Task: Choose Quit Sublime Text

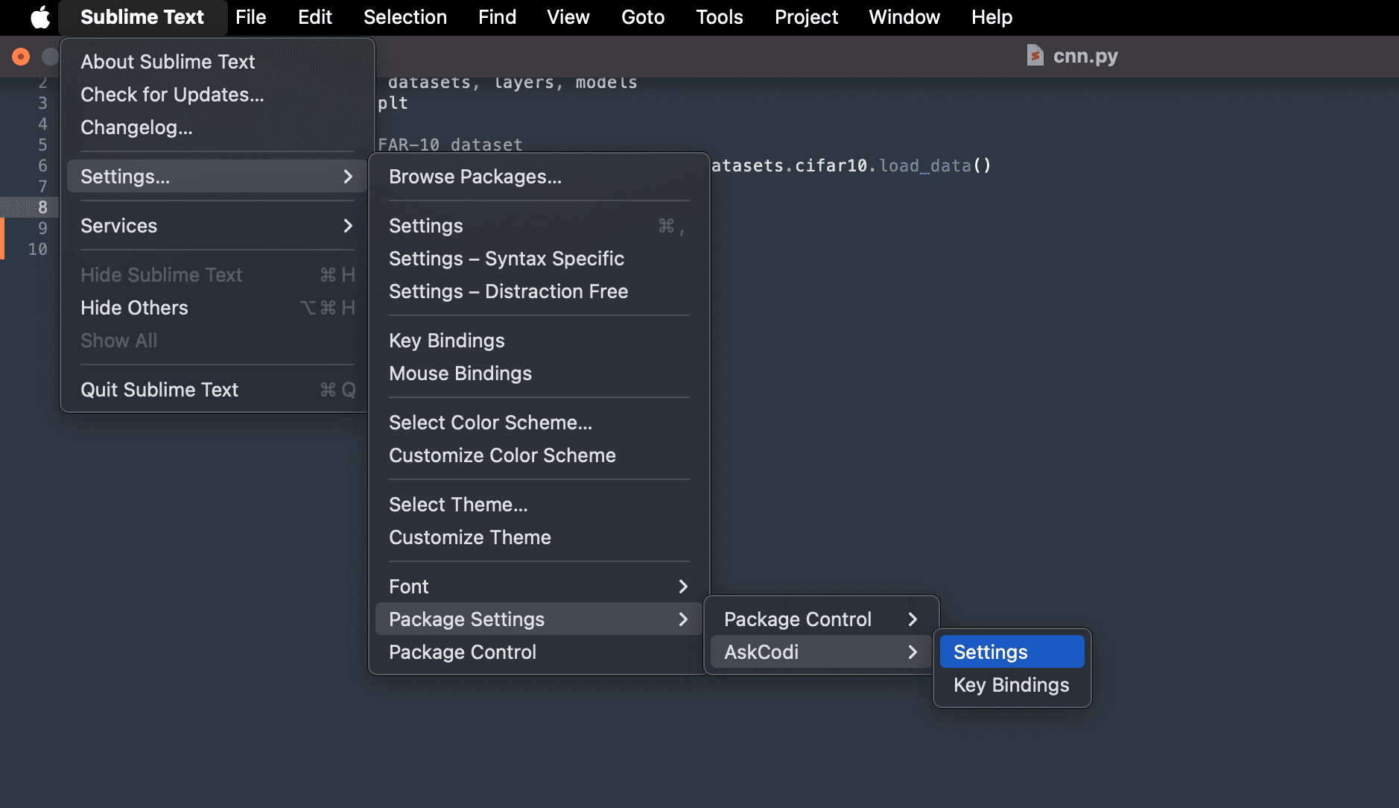Action: click(216, 390)
